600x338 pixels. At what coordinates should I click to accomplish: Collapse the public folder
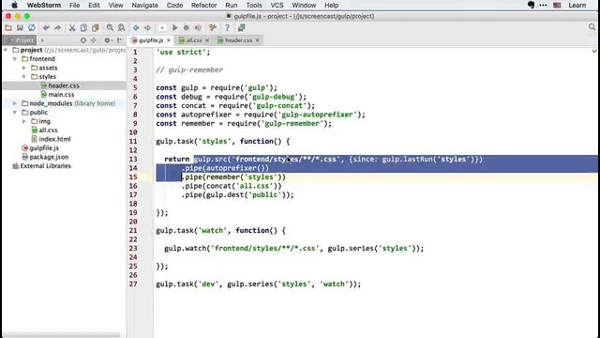[15, 113]
